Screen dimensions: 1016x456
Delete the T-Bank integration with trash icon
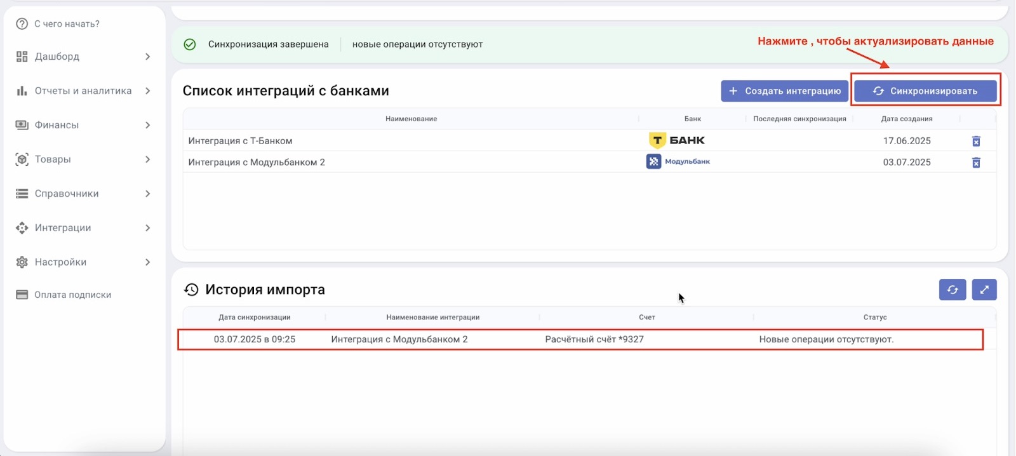point(976,141)
